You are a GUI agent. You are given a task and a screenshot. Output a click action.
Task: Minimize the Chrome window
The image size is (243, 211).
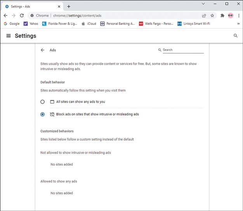pyautogui.click(x=215, y=4)
